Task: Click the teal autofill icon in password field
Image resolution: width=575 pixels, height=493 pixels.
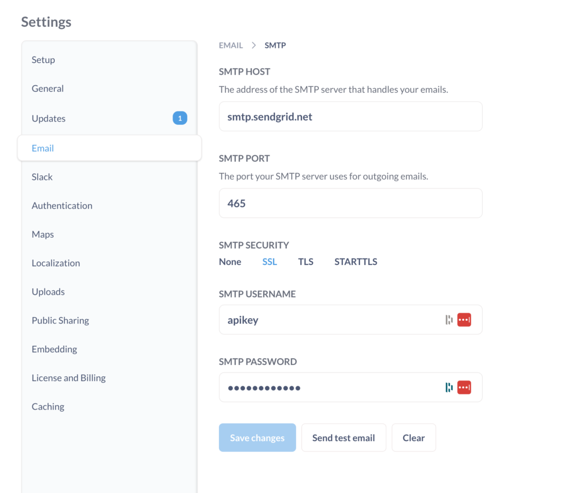Action: tap(448, 387)
